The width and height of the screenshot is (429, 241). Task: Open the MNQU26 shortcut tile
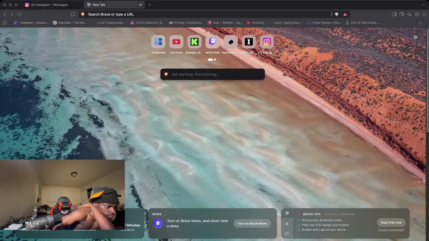249,42
